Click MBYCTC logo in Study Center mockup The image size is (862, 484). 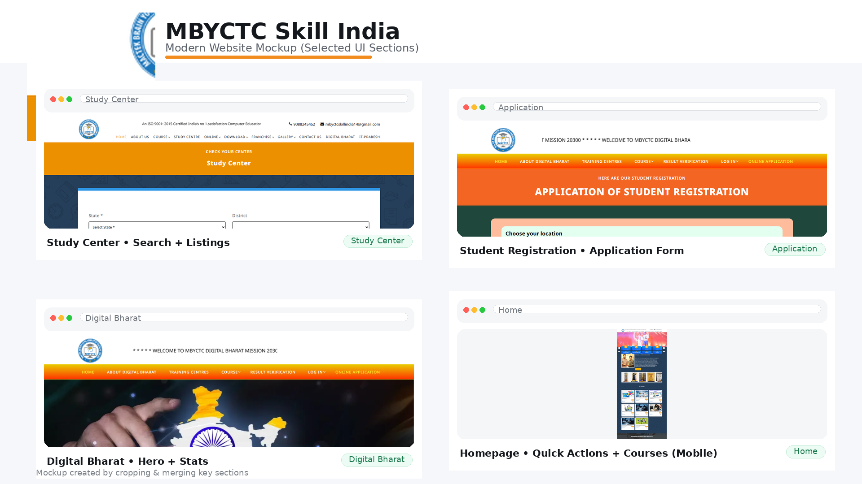(x=89, y=129)
